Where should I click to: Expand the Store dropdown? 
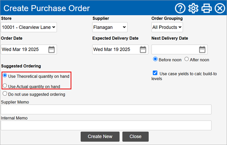click(29, 27)
